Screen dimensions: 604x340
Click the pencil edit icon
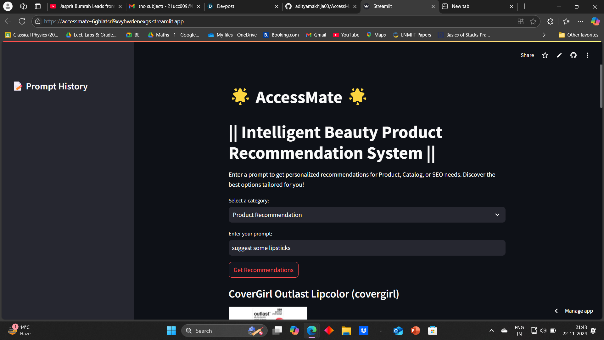559,55
